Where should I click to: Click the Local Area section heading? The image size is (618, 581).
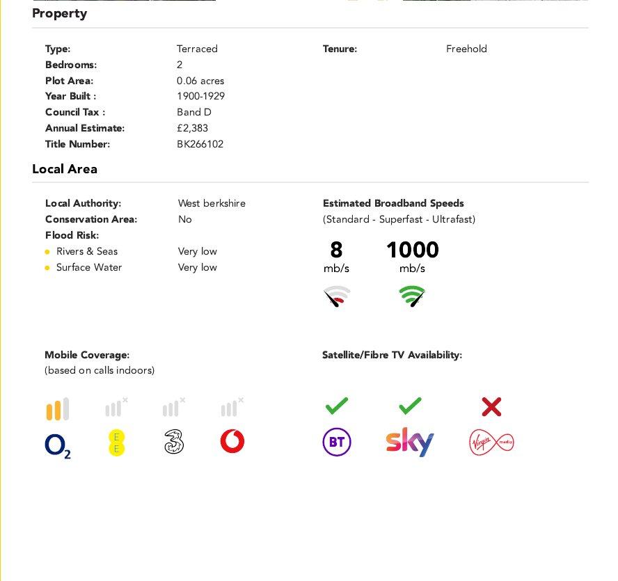click(x=65, y=169)
